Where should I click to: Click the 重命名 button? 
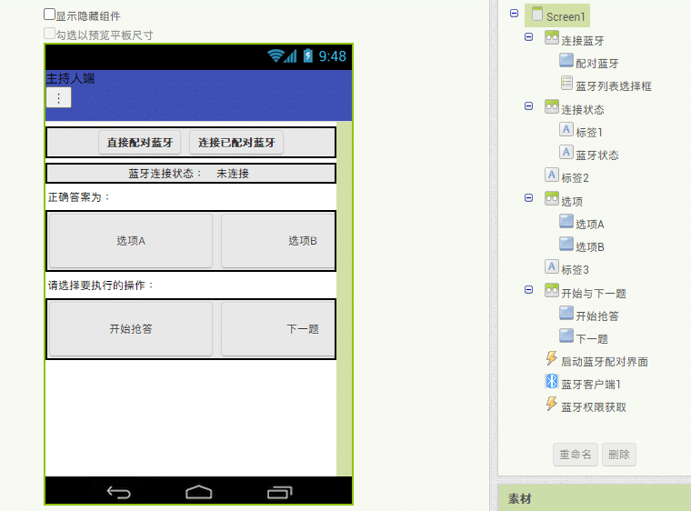(x=576, y=455)
